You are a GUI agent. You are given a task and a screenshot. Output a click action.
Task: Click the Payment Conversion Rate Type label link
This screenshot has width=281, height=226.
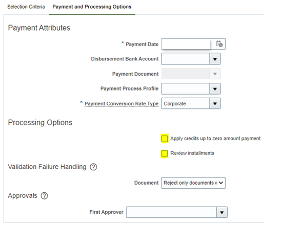122,104
